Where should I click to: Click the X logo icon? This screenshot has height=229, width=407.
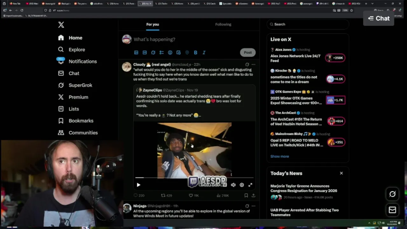tap(61, 25)
